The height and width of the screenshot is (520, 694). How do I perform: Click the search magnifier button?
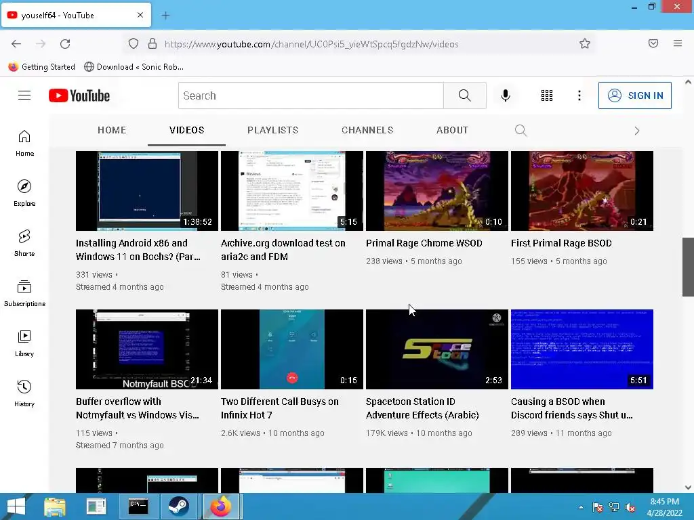coord(465,95)
